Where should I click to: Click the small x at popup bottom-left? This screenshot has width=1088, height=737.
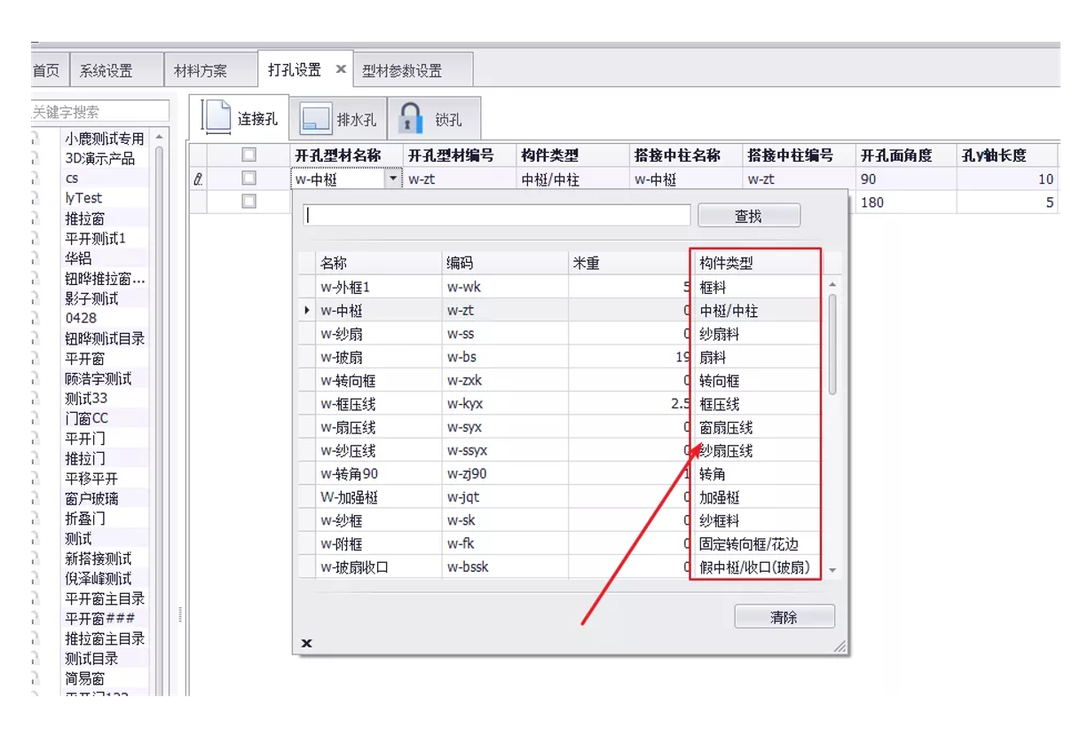[x=306, y=644]
